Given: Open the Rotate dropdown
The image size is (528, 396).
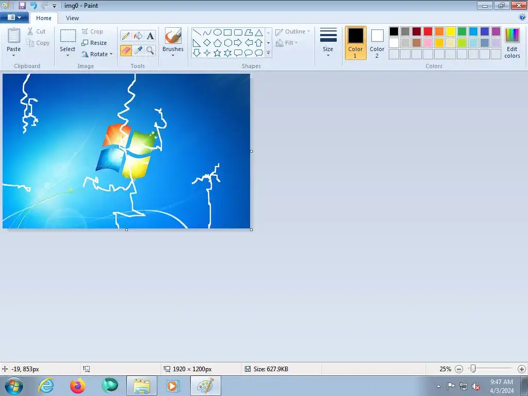Looking at the screenshot, I should (x=97, y=54).
